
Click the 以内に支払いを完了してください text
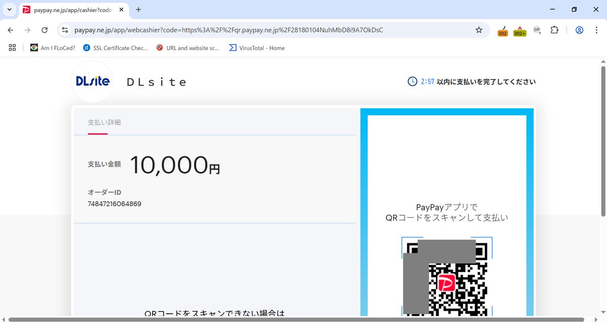(486, 82)
